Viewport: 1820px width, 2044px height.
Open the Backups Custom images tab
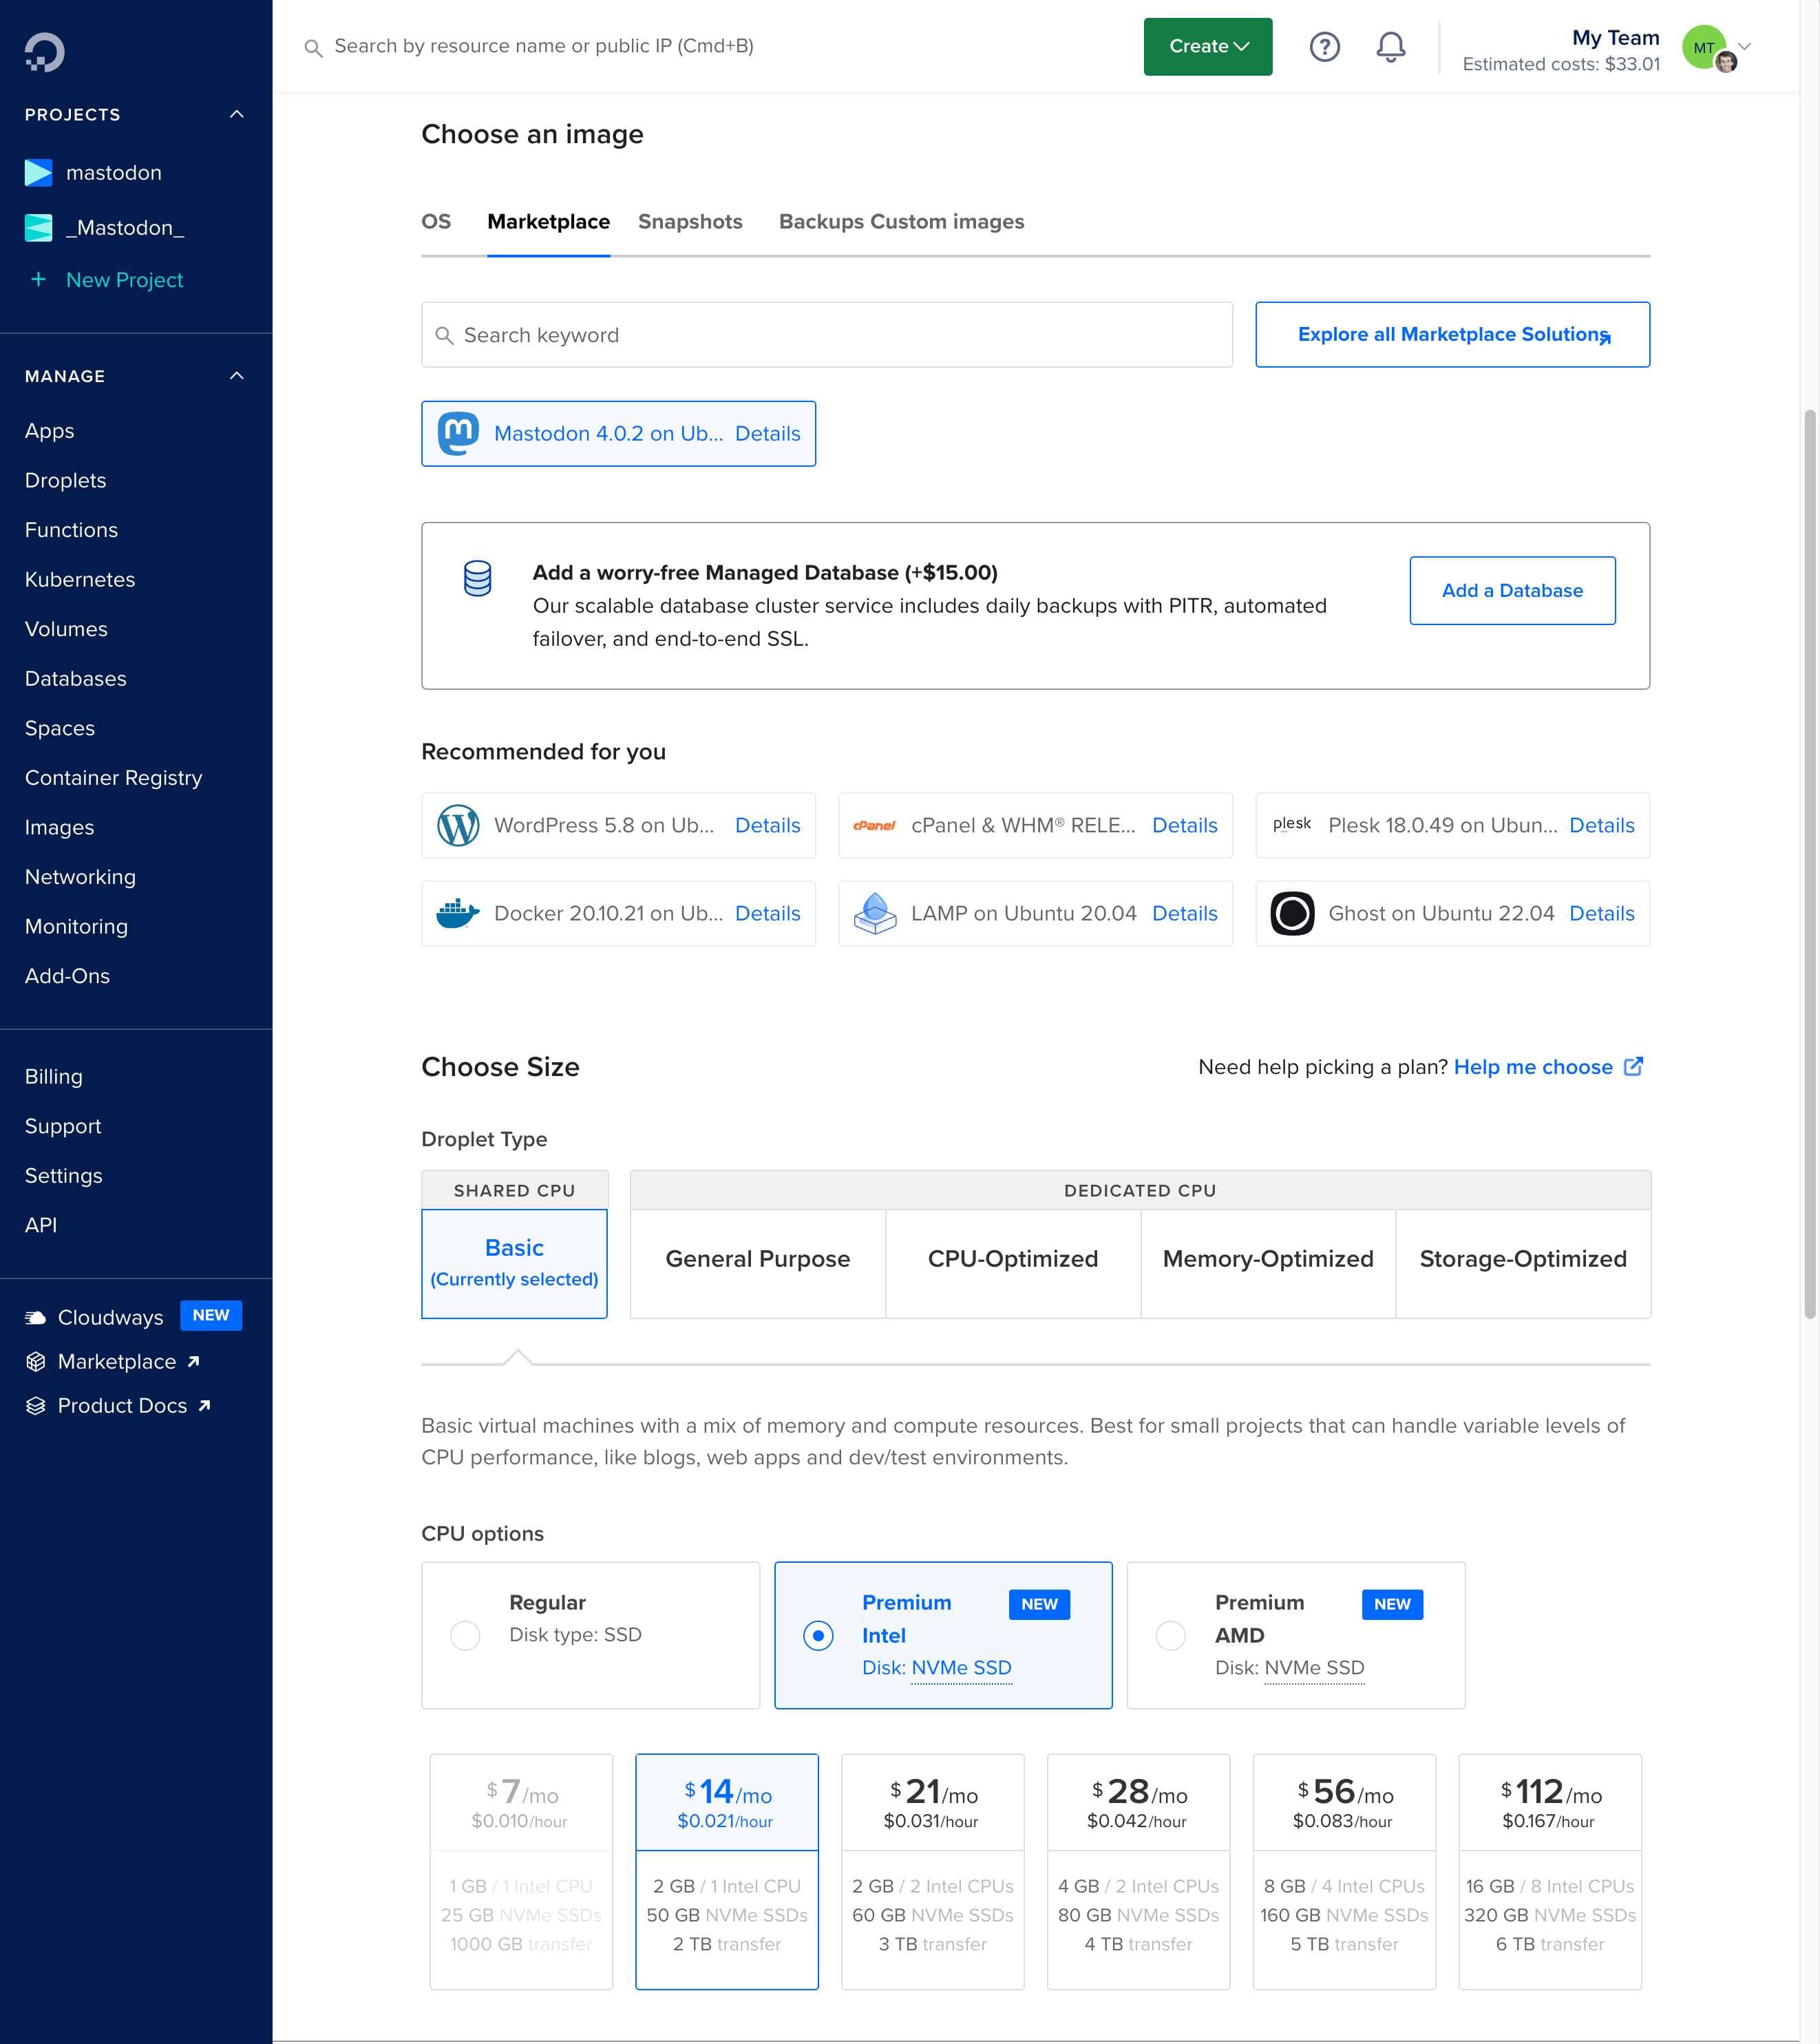[x=902, y=222]
